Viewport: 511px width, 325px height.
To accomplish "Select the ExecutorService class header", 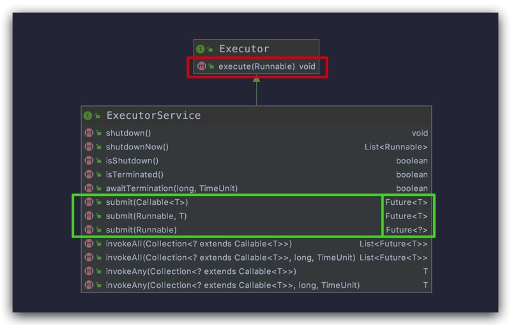I will (153, 116).
